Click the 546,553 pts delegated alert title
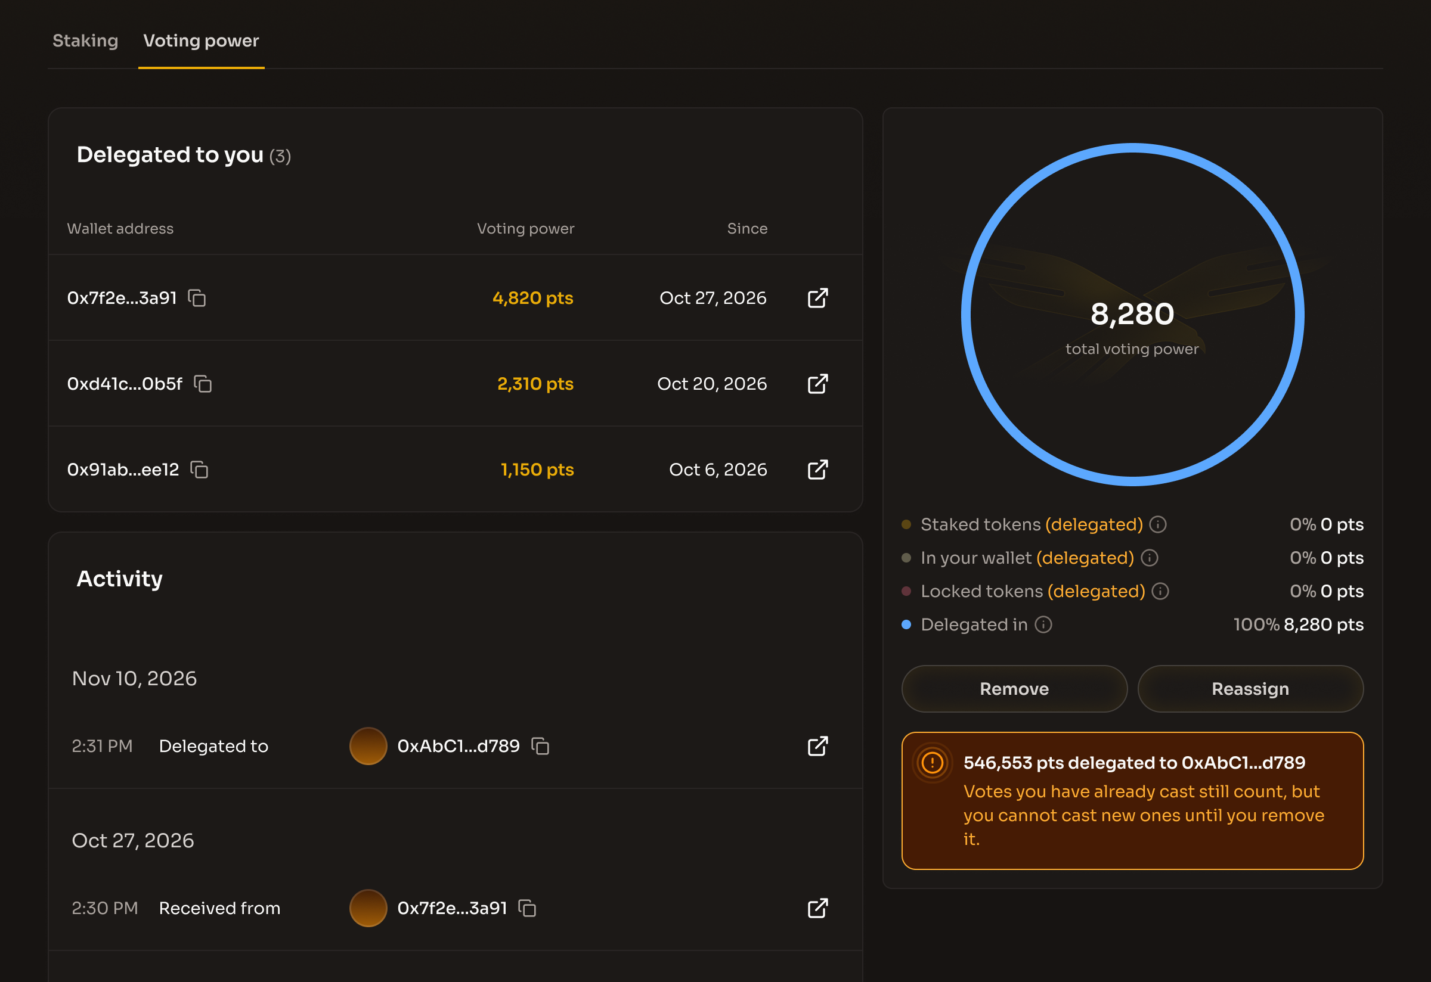This screenshot has width=1431, height=982. tap(1134, 763)
